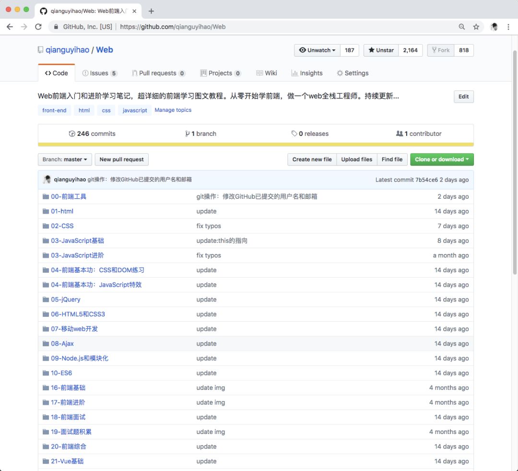The width and height of the screenshot is (518, 471).
Task: Open the Unwatch notifications dropdown
Action: click(x=317, y=50)
